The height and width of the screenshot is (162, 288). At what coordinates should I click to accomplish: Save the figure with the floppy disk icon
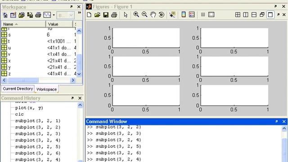106,15
